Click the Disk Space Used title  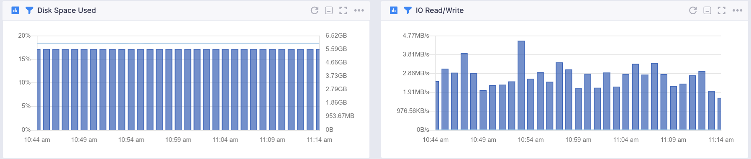click(67, 10)
